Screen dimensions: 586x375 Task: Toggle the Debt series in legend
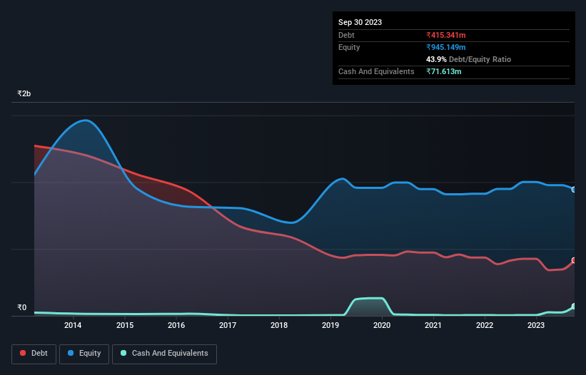[35, 353]
